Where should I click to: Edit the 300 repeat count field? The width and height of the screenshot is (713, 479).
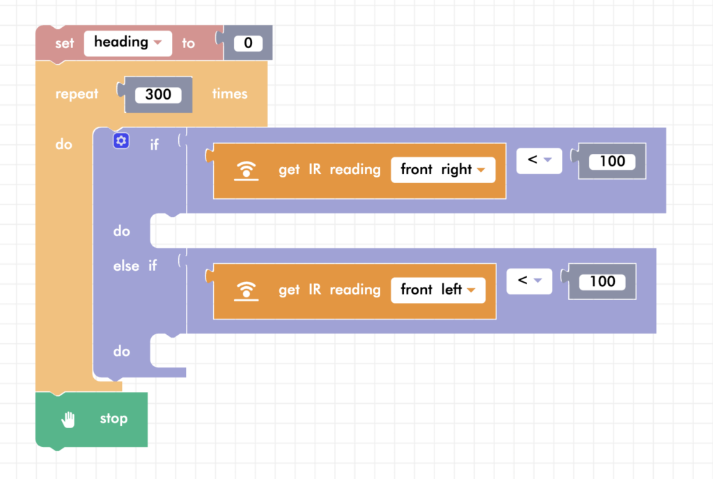click(x=158, y=95)
